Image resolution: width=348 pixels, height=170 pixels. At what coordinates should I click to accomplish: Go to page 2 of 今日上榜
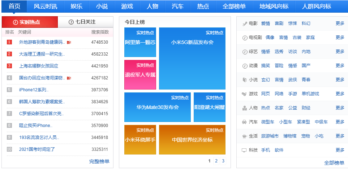click(x=216, y=161)
